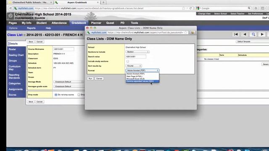Open the Sections to include dropdown
This screenshot has height=151, width=269.
click(137, 52)
